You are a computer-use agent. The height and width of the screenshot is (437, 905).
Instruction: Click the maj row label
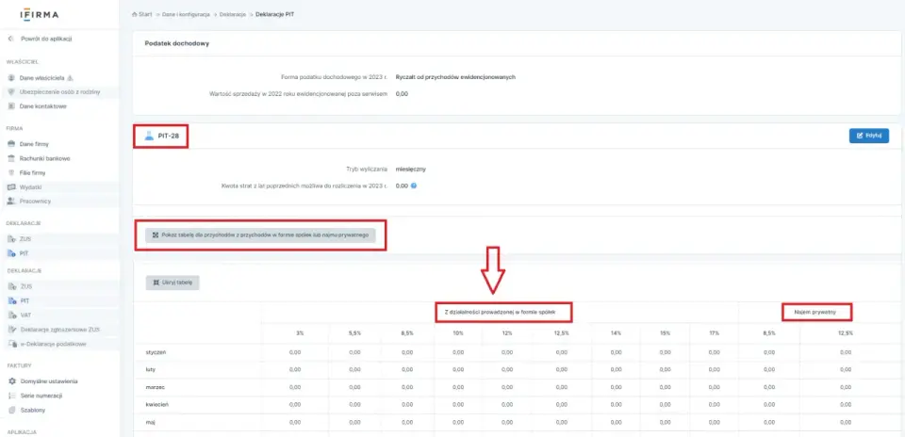pyautogui.click(x=150, y=422)
